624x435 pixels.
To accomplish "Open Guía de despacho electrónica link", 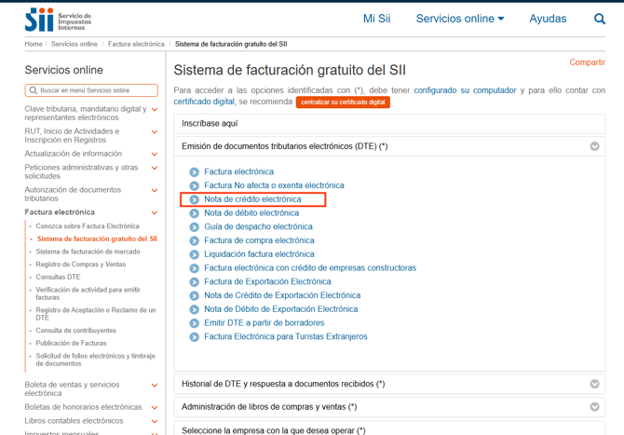I will coord(258,227).
